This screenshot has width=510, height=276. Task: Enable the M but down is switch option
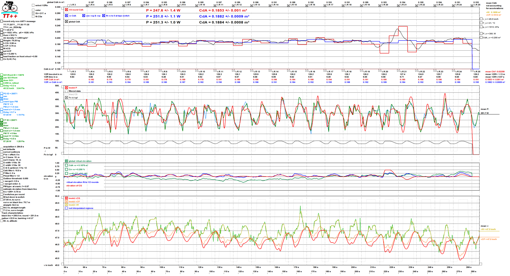pyautogui.click(x=2, y=197)
